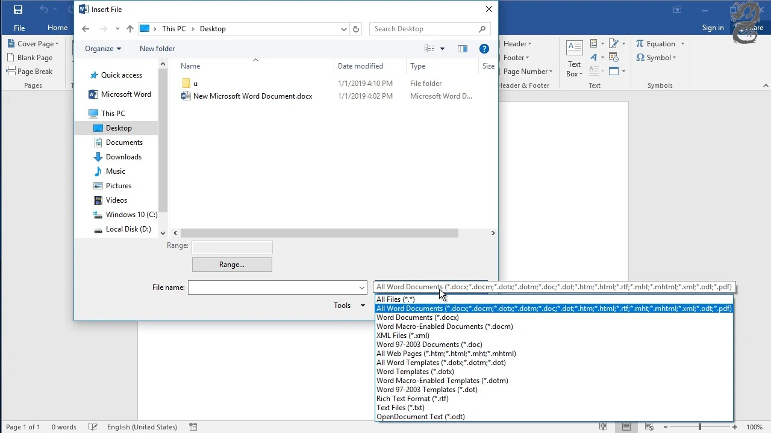Insert Date & Time from the Text group
This screenshot has width=771, height=433.
click(614, 58)
